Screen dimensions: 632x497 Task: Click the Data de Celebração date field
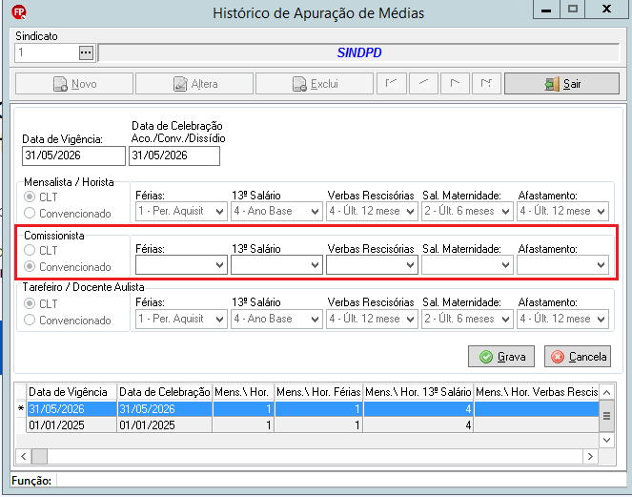tap(174, 155)
